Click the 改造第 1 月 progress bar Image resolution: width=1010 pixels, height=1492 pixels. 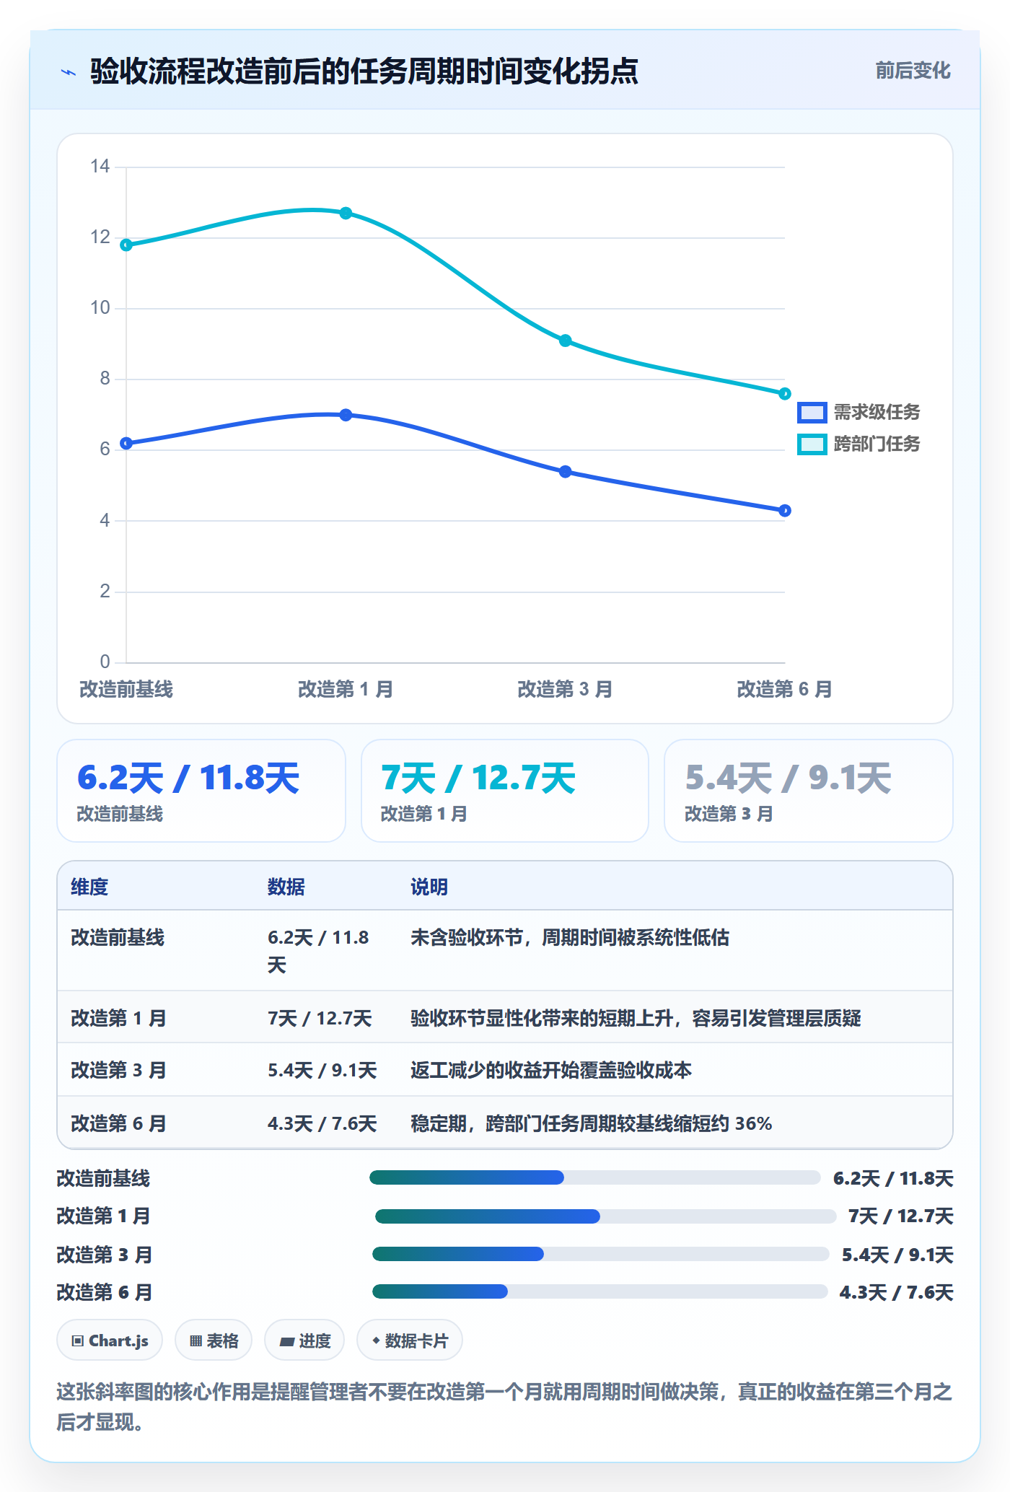[x=606, y=1216]
